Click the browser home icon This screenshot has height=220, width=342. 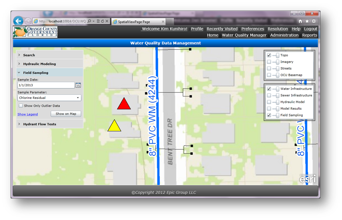300,21
